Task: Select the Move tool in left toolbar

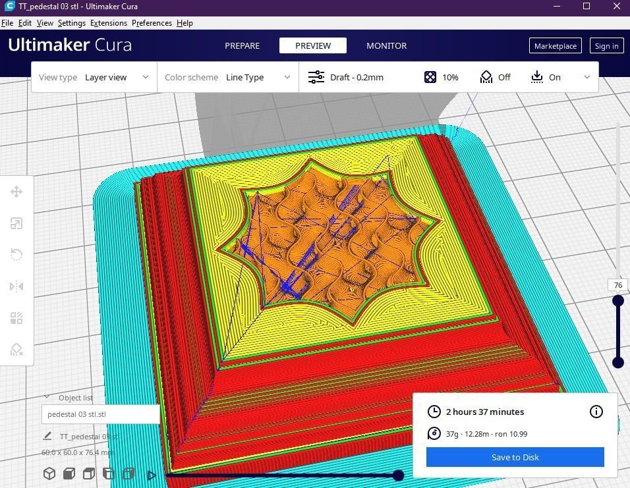Action: 16,192
